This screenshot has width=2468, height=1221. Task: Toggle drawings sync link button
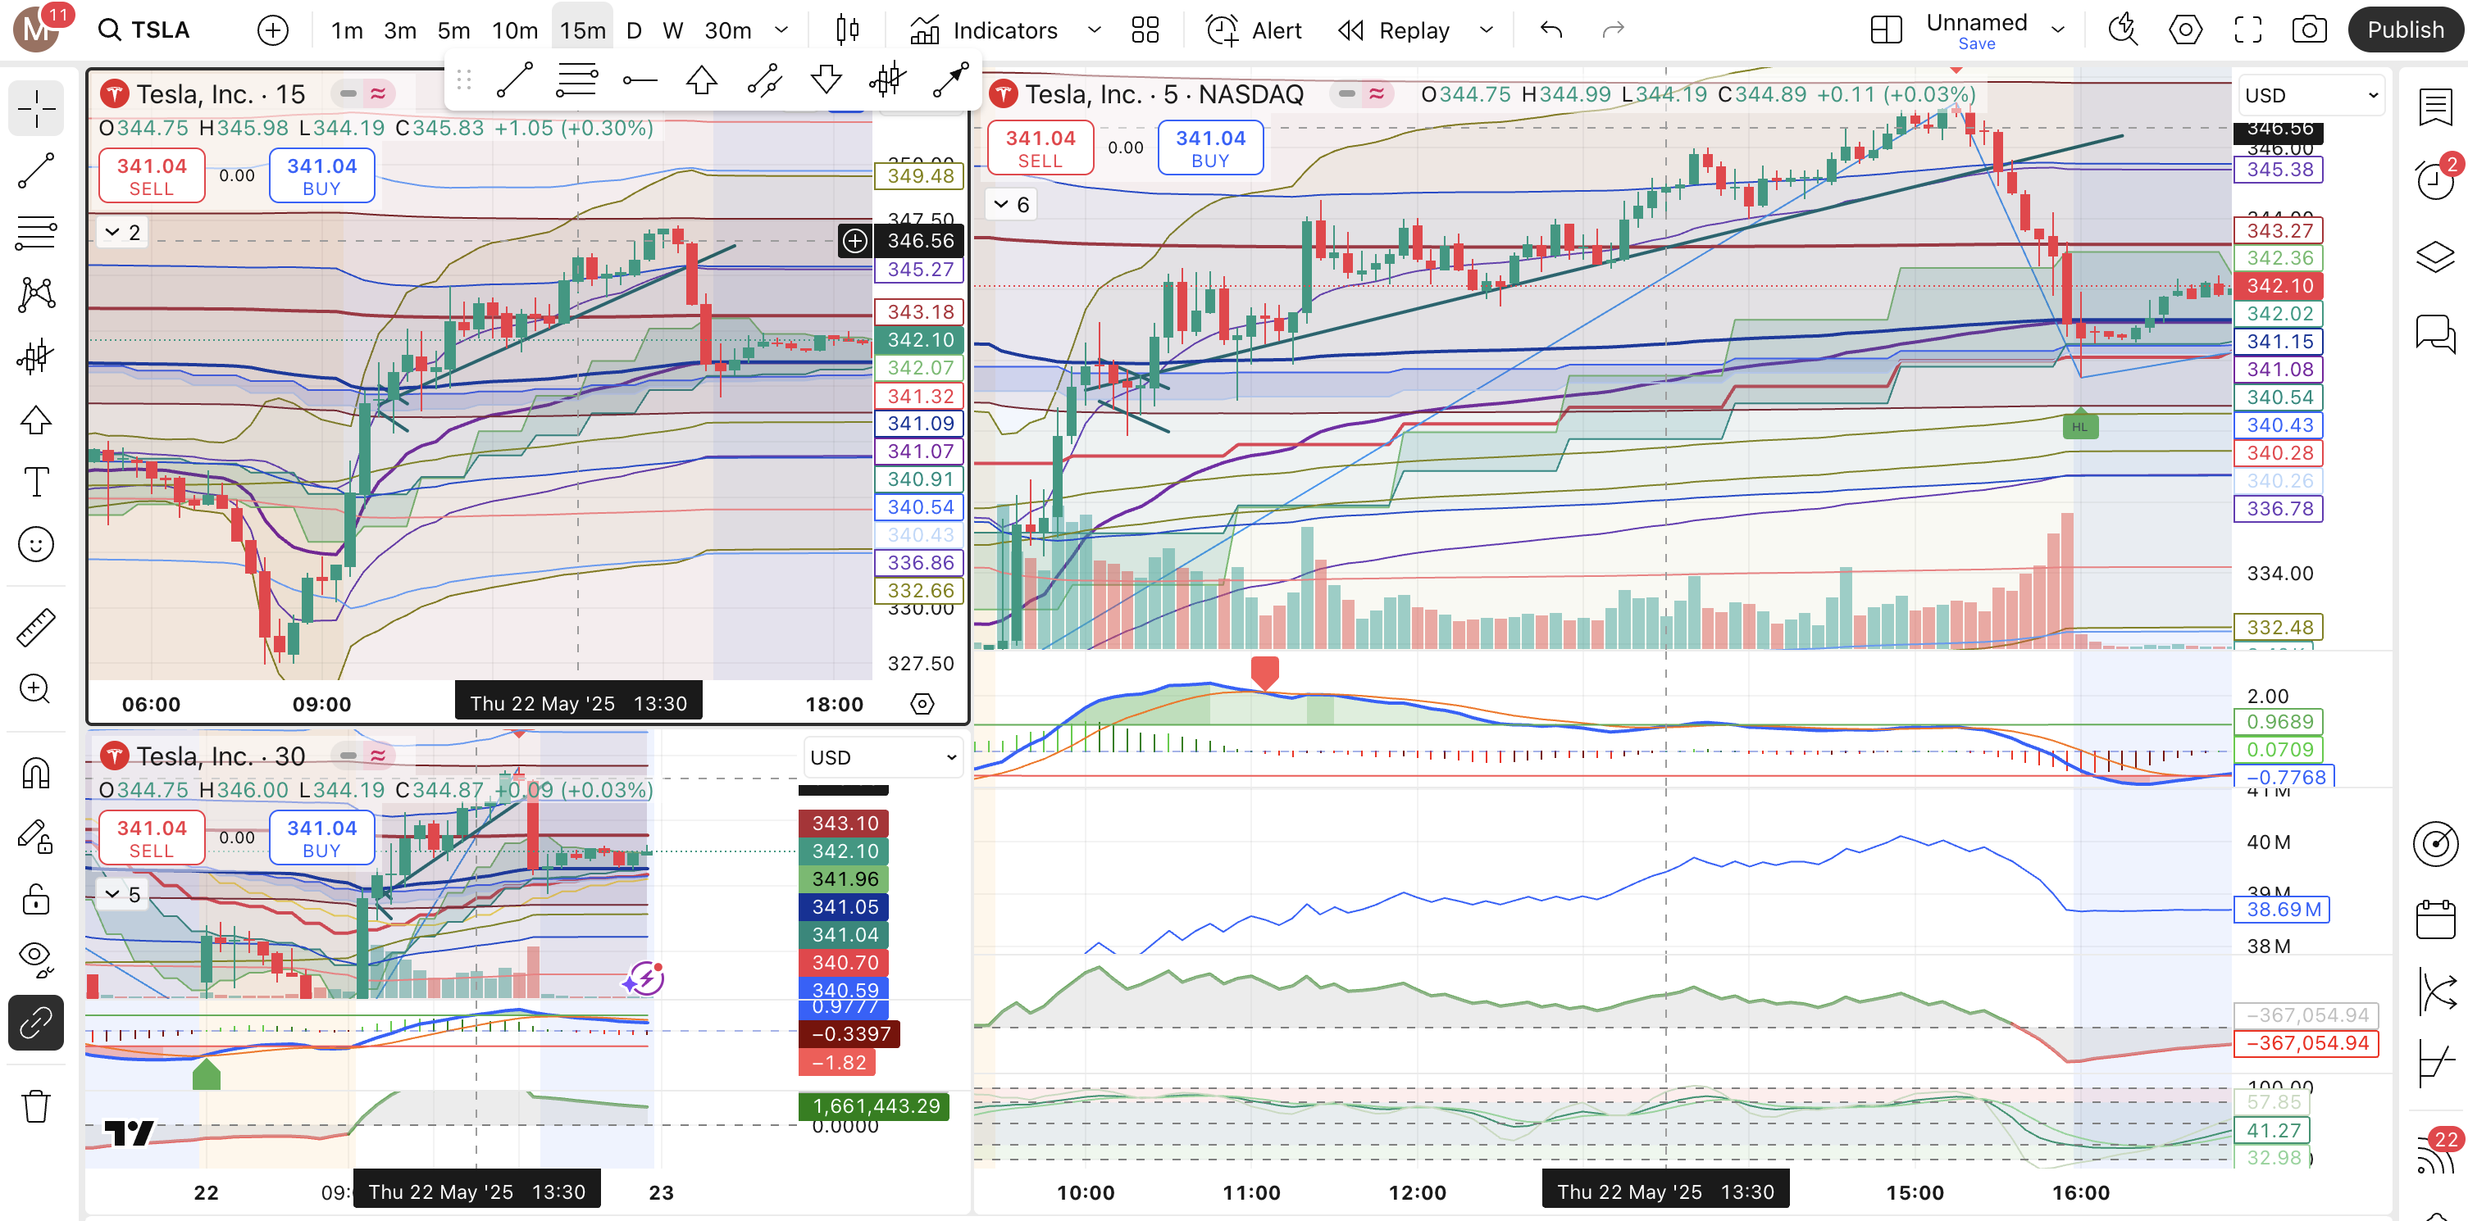(x=36, y=1023)
